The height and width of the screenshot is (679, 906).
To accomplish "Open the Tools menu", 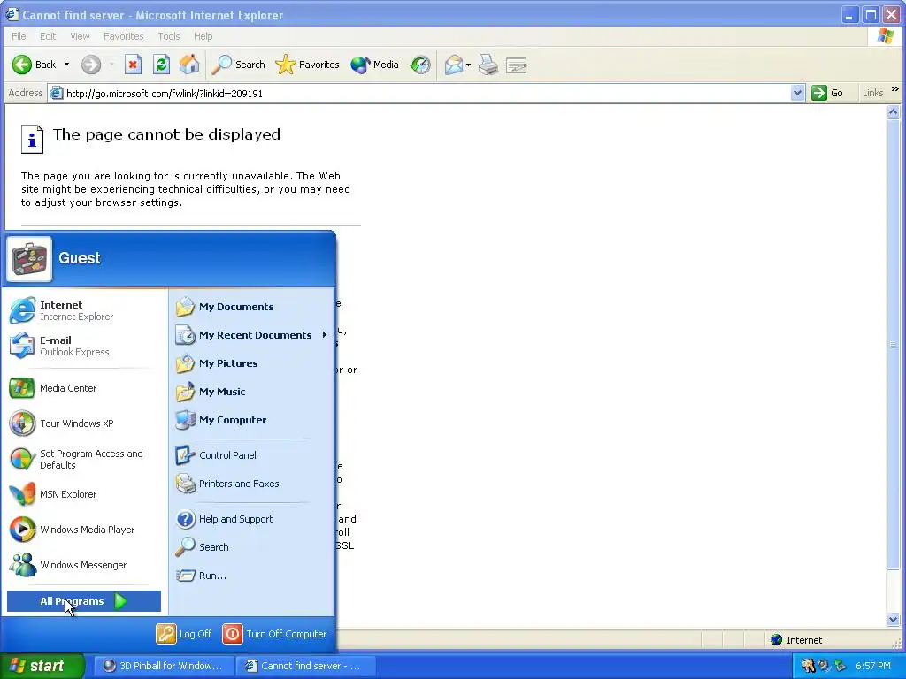I will [x=169, y=36].
